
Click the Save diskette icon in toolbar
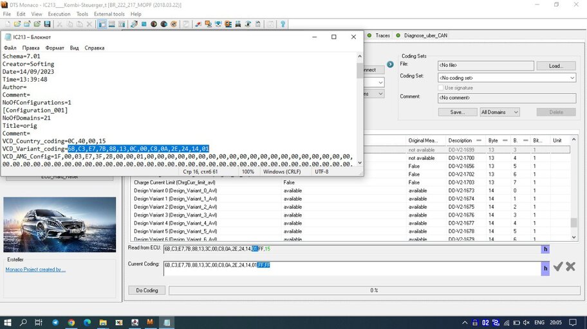47,24
